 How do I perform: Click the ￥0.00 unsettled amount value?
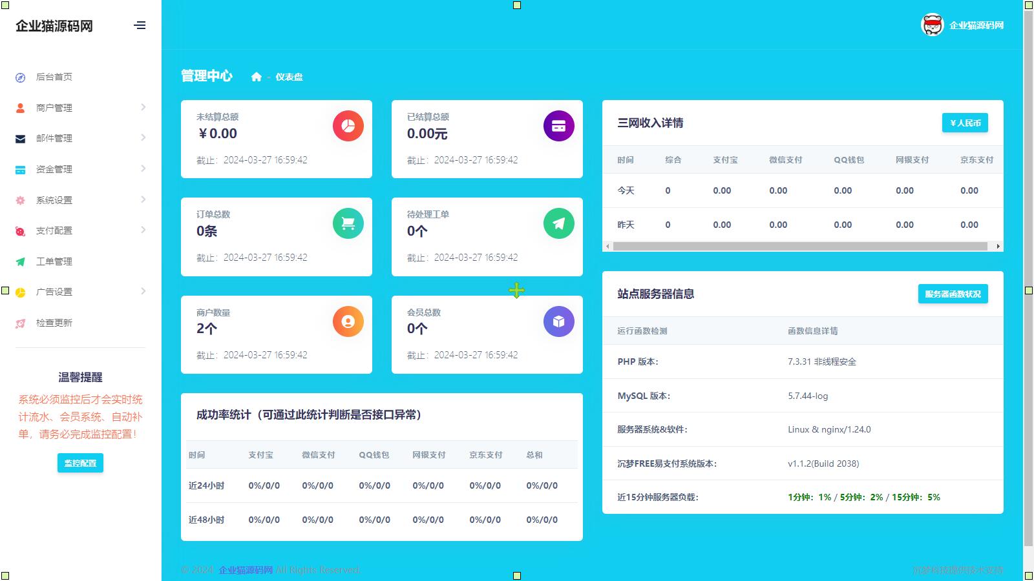tap(218, 134)
